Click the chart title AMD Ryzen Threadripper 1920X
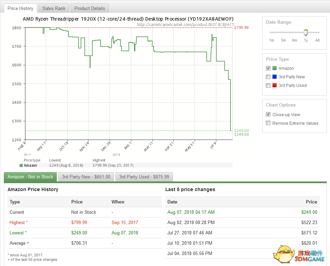Viewport: 330px width, 266px height. 128,19
